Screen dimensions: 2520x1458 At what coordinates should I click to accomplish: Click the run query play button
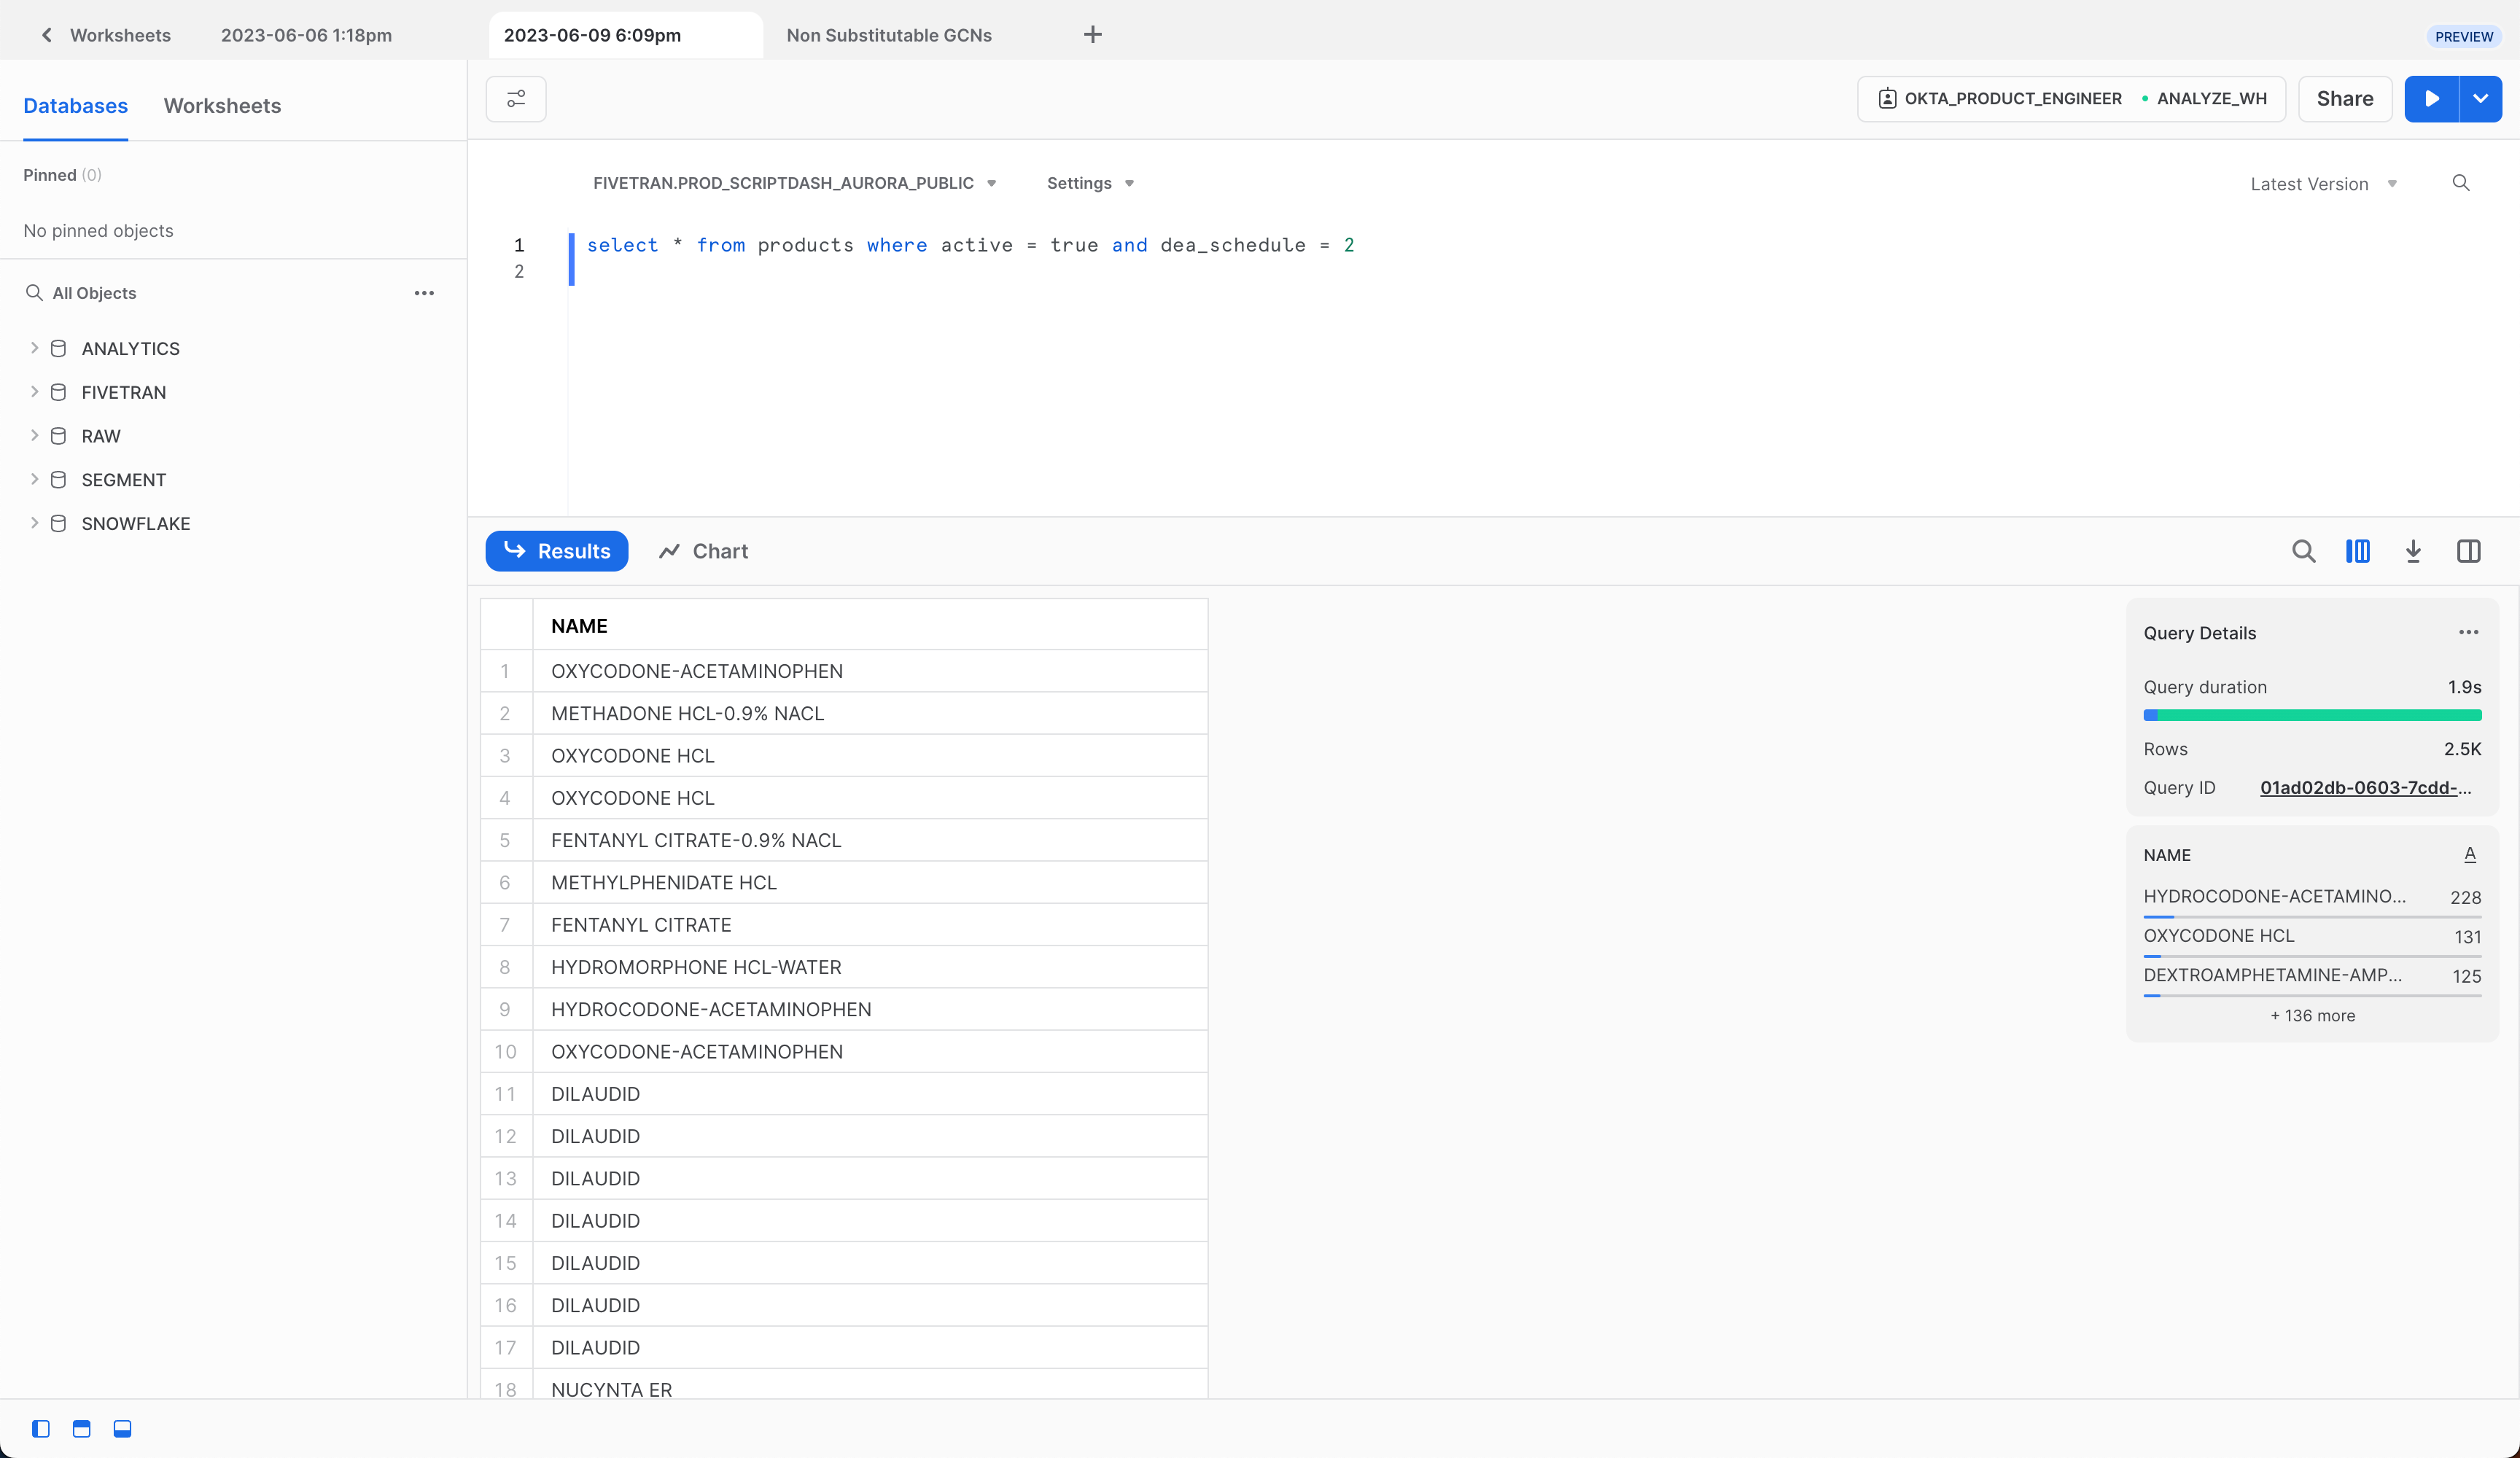click(x=2432, y=99)
